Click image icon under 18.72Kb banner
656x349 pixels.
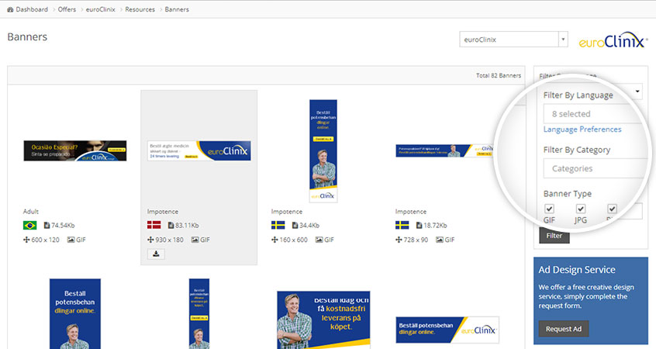(x=440, y=240)
